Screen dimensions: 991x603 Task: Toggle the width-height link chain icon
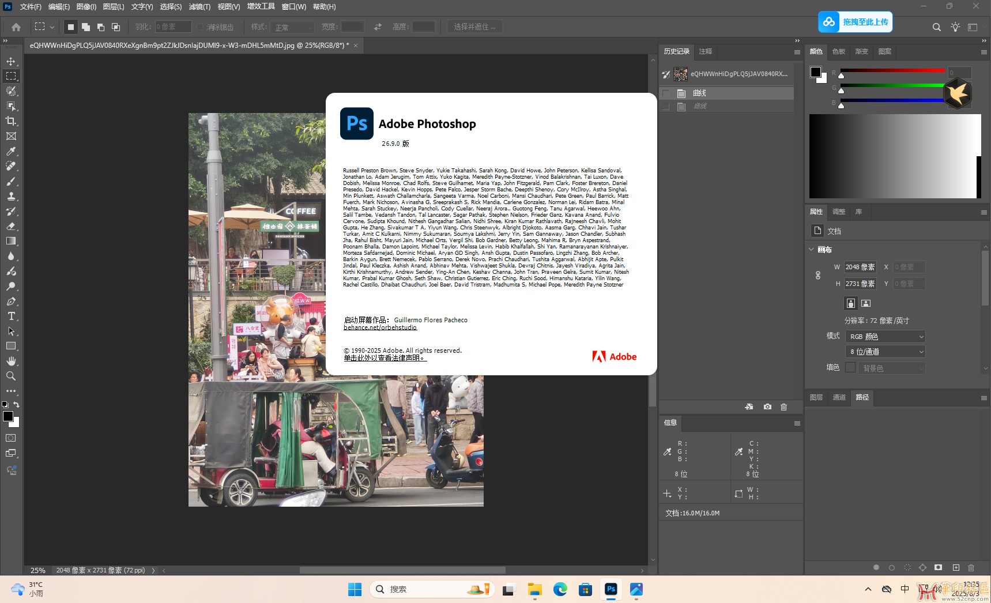click(x=818, y=276)
